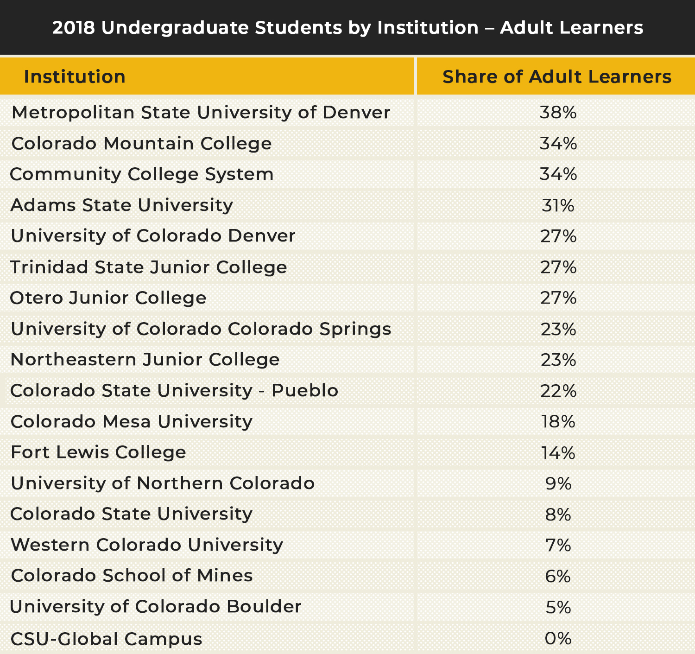Click Trinidad State Junior College
Screen dimensions: 695x654
pos(148,267)
